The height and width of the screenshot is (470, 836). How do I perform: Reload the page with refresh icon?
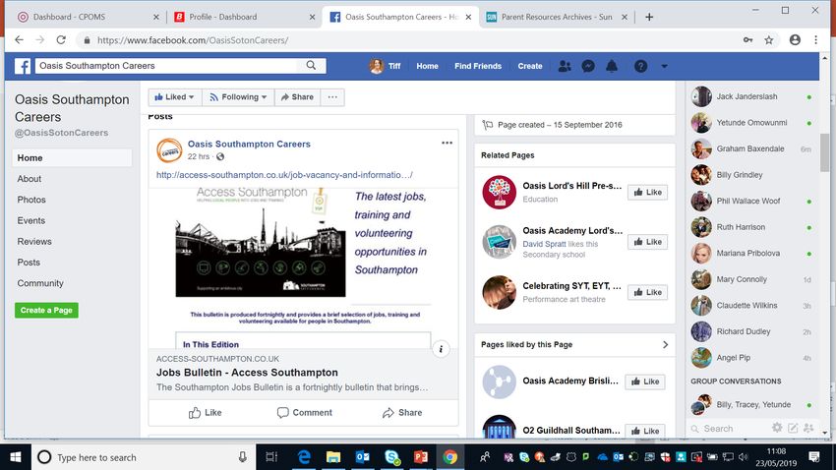(61, 40)
